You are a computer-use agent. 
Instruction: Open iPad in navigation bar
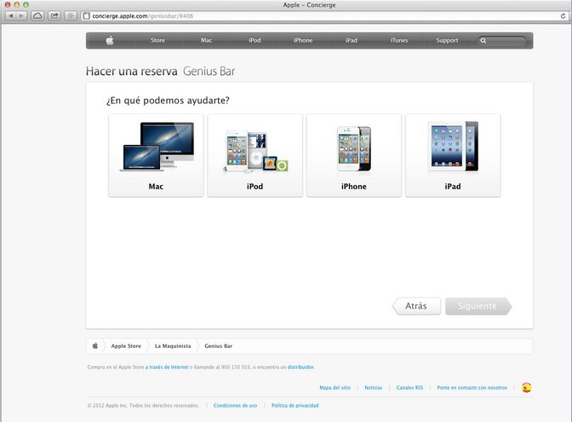352,41
